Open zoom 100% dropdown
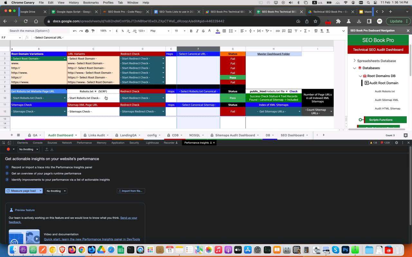The width and height of the screenshot is (412, 257). pyautogui.click(x=105, y=31)
